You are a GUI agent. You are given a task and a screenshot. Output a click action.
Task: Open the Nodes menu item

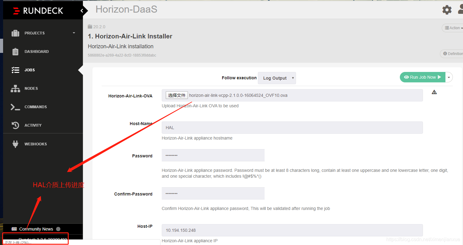31,89
